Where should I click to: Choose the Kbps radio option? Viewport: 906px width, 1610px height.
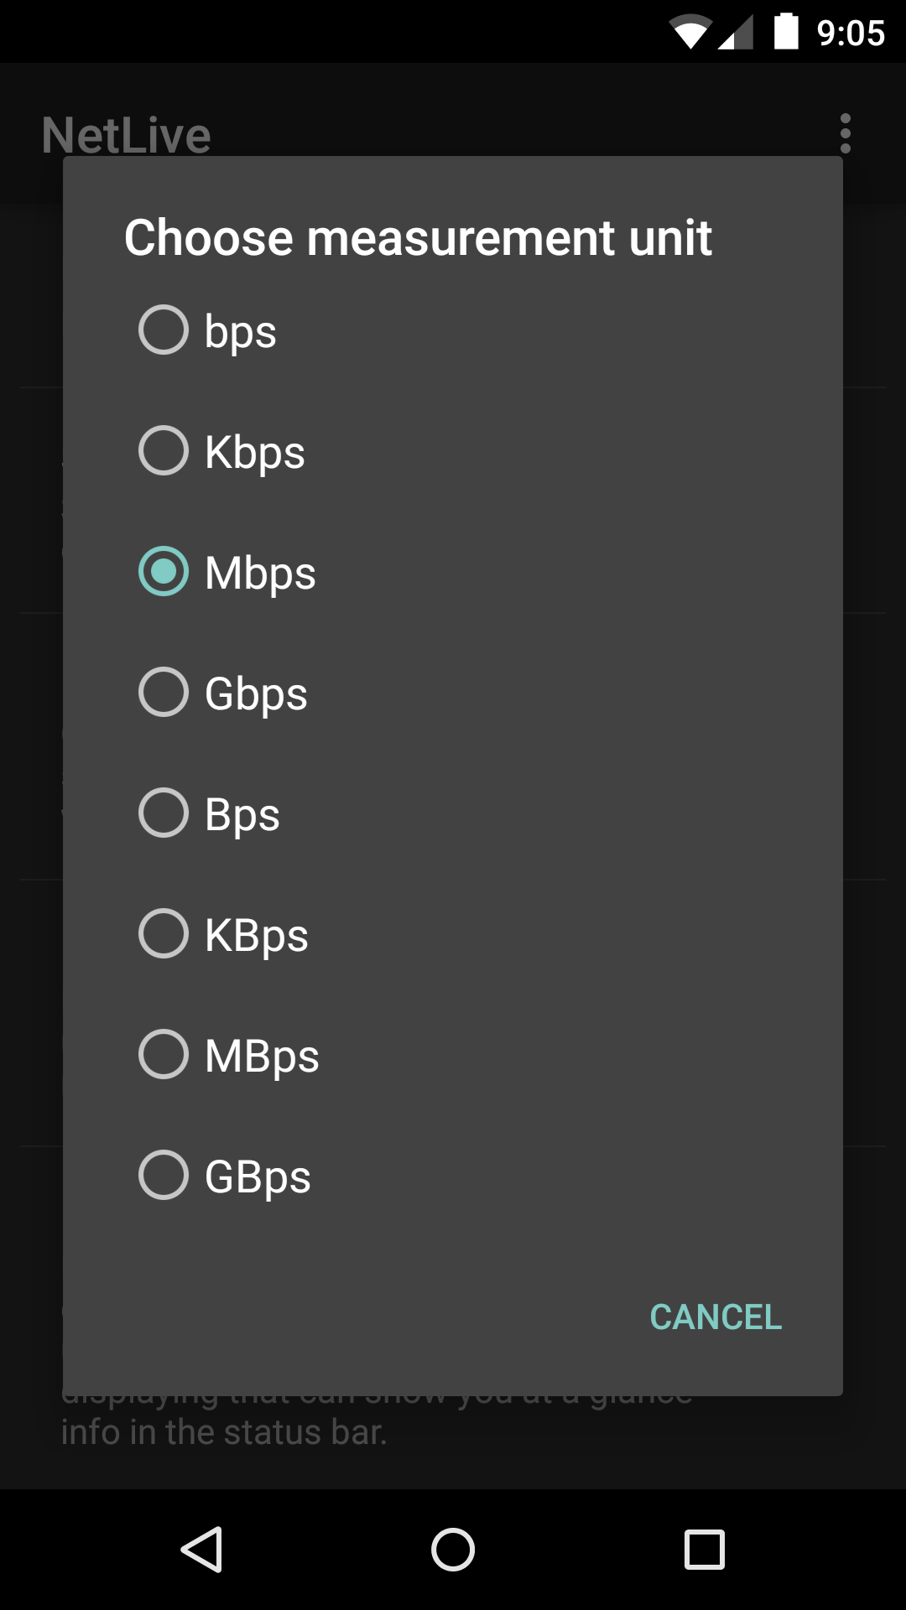click(x=164, y=450)
